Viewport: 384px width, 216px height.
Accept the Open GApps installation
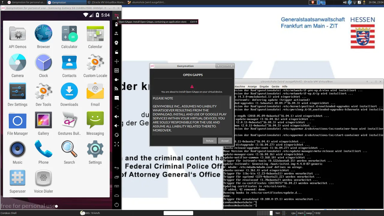point(225,141)
